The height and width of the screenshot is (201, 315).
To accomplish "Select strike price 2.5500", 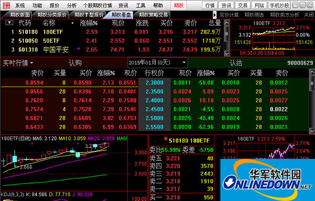I will click(x=155, y=127).
